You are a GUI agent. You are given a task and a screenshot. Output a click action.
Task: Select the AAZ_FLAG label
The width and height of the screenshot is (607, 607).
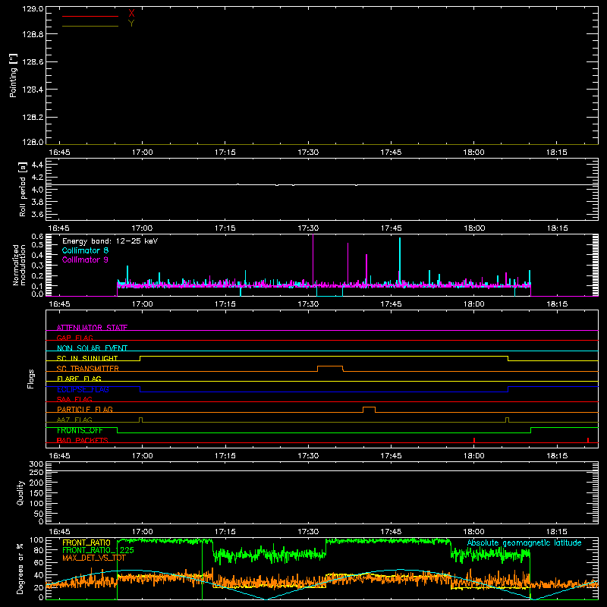74,420
